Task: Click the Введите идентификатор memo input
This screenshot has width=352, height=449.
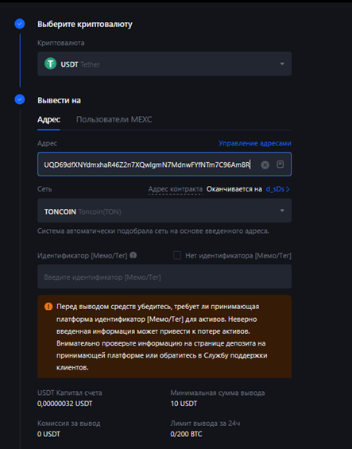Action: tap(164, 277)
